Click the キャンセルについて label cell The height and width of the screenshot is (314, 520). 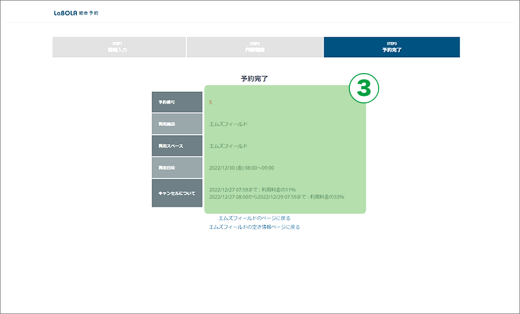point(177,193)
